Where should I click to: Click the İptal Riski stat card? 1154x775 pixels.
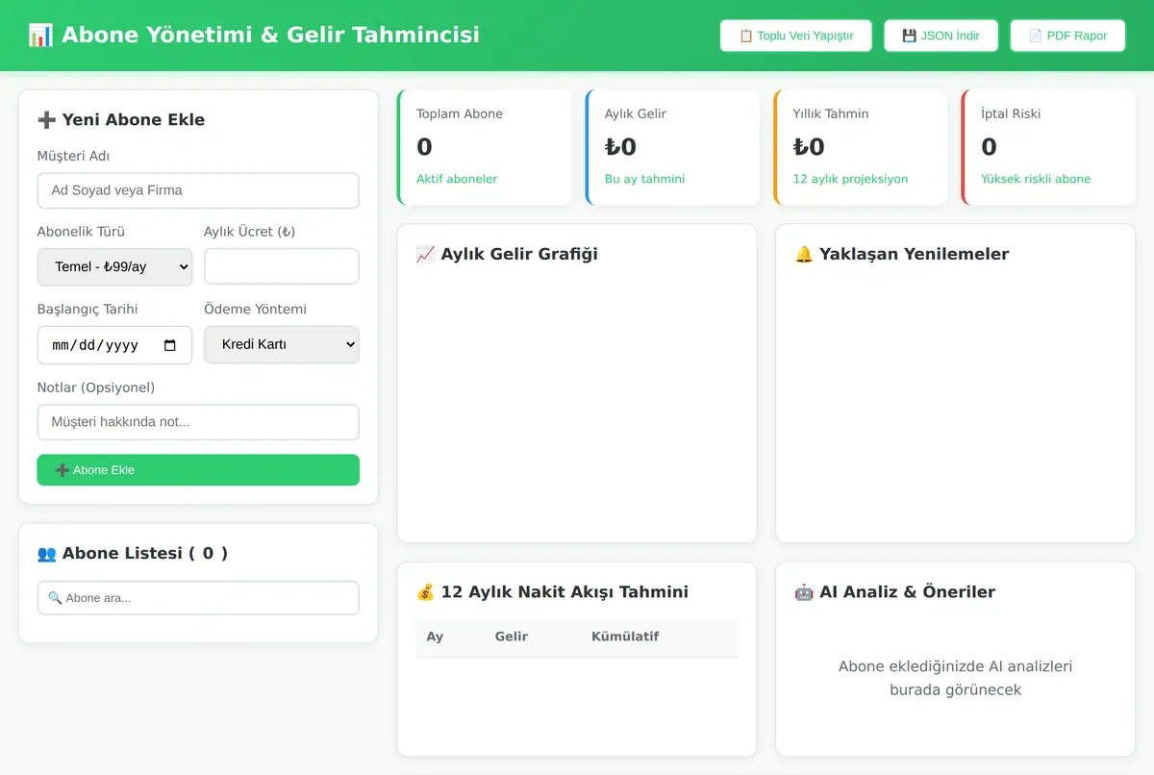tap(1048, 147)
